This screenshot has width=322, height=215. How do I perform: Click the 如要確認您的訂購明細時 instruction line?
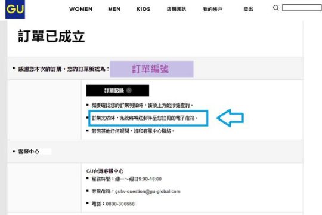tap(142, 105)
